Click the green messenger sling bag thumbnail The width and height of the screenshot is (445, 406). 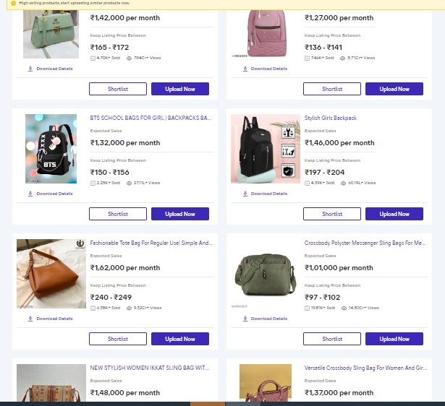[265, 274]
